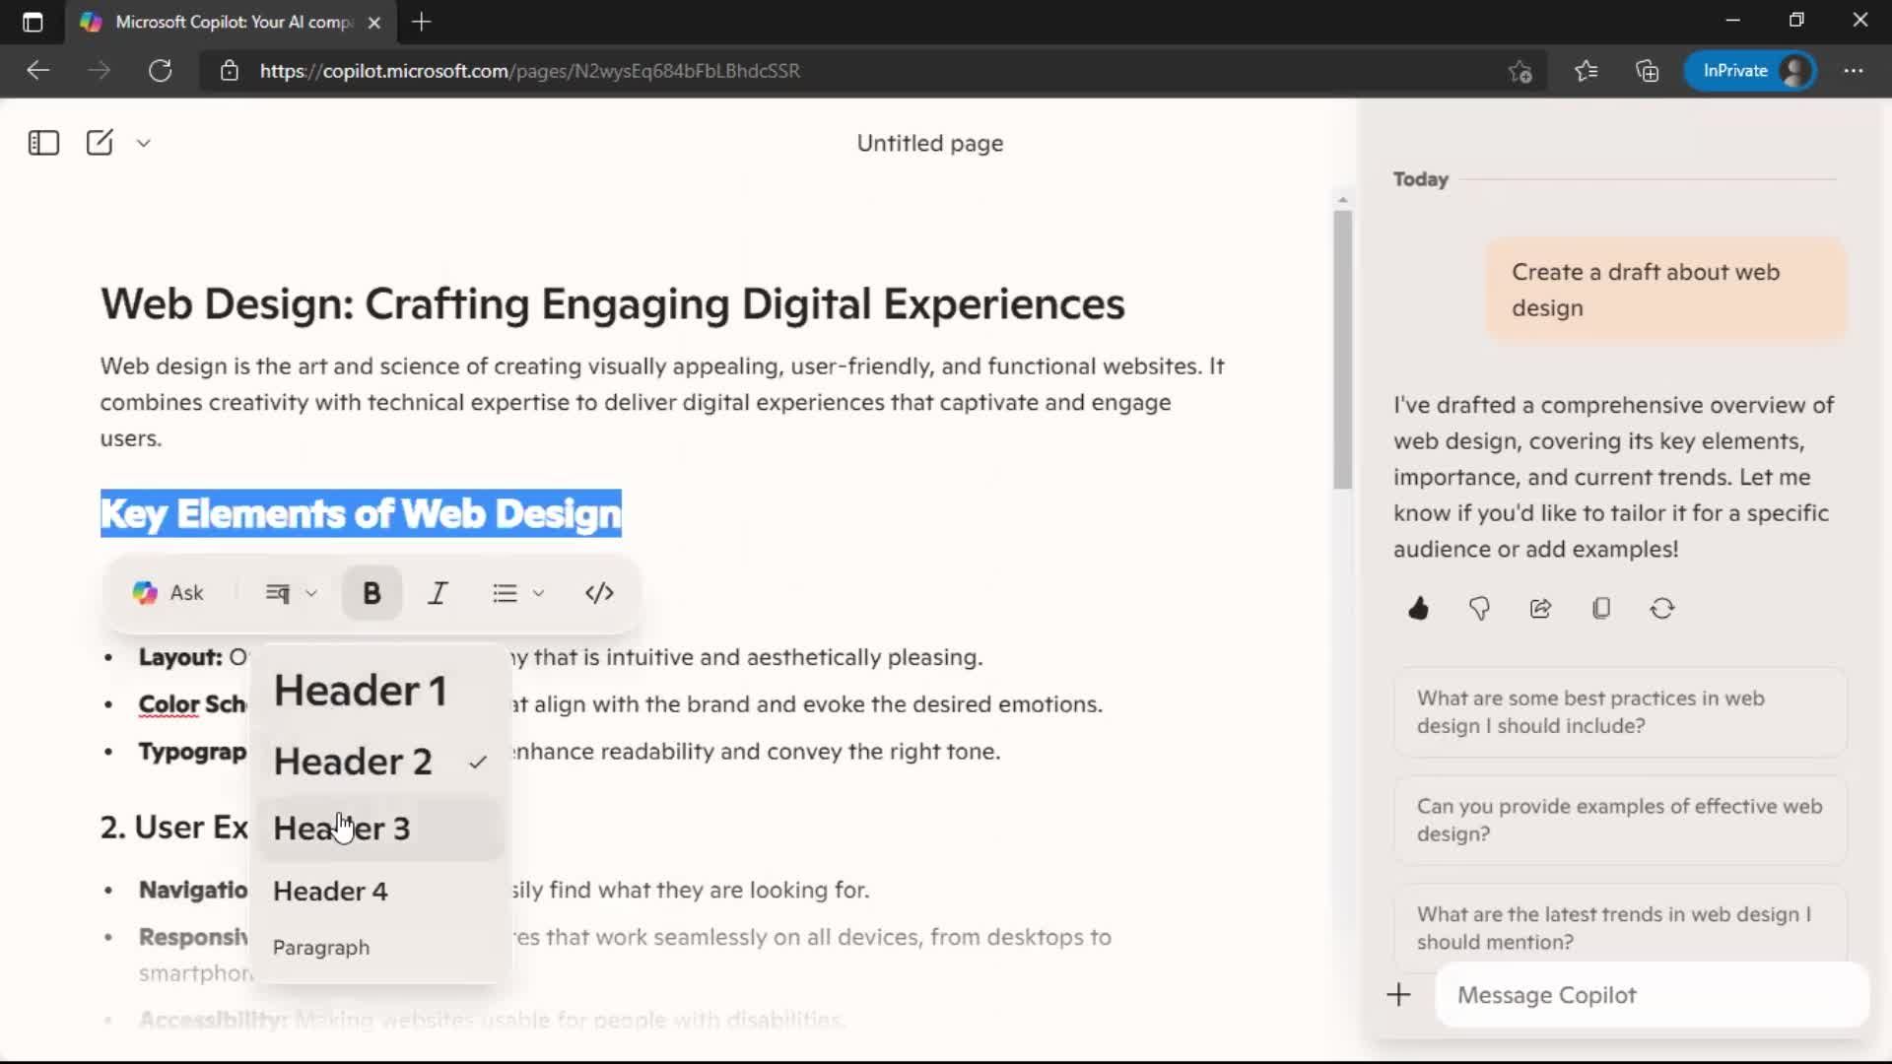
Task: Refresh the browser page
Action: point(161,71)
